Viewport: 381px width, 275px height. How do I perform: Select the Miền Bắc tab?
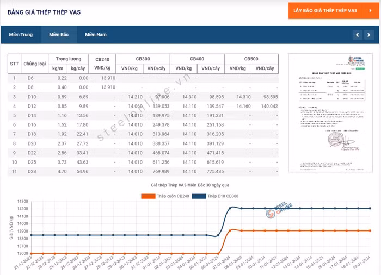(x=59, y=35)
